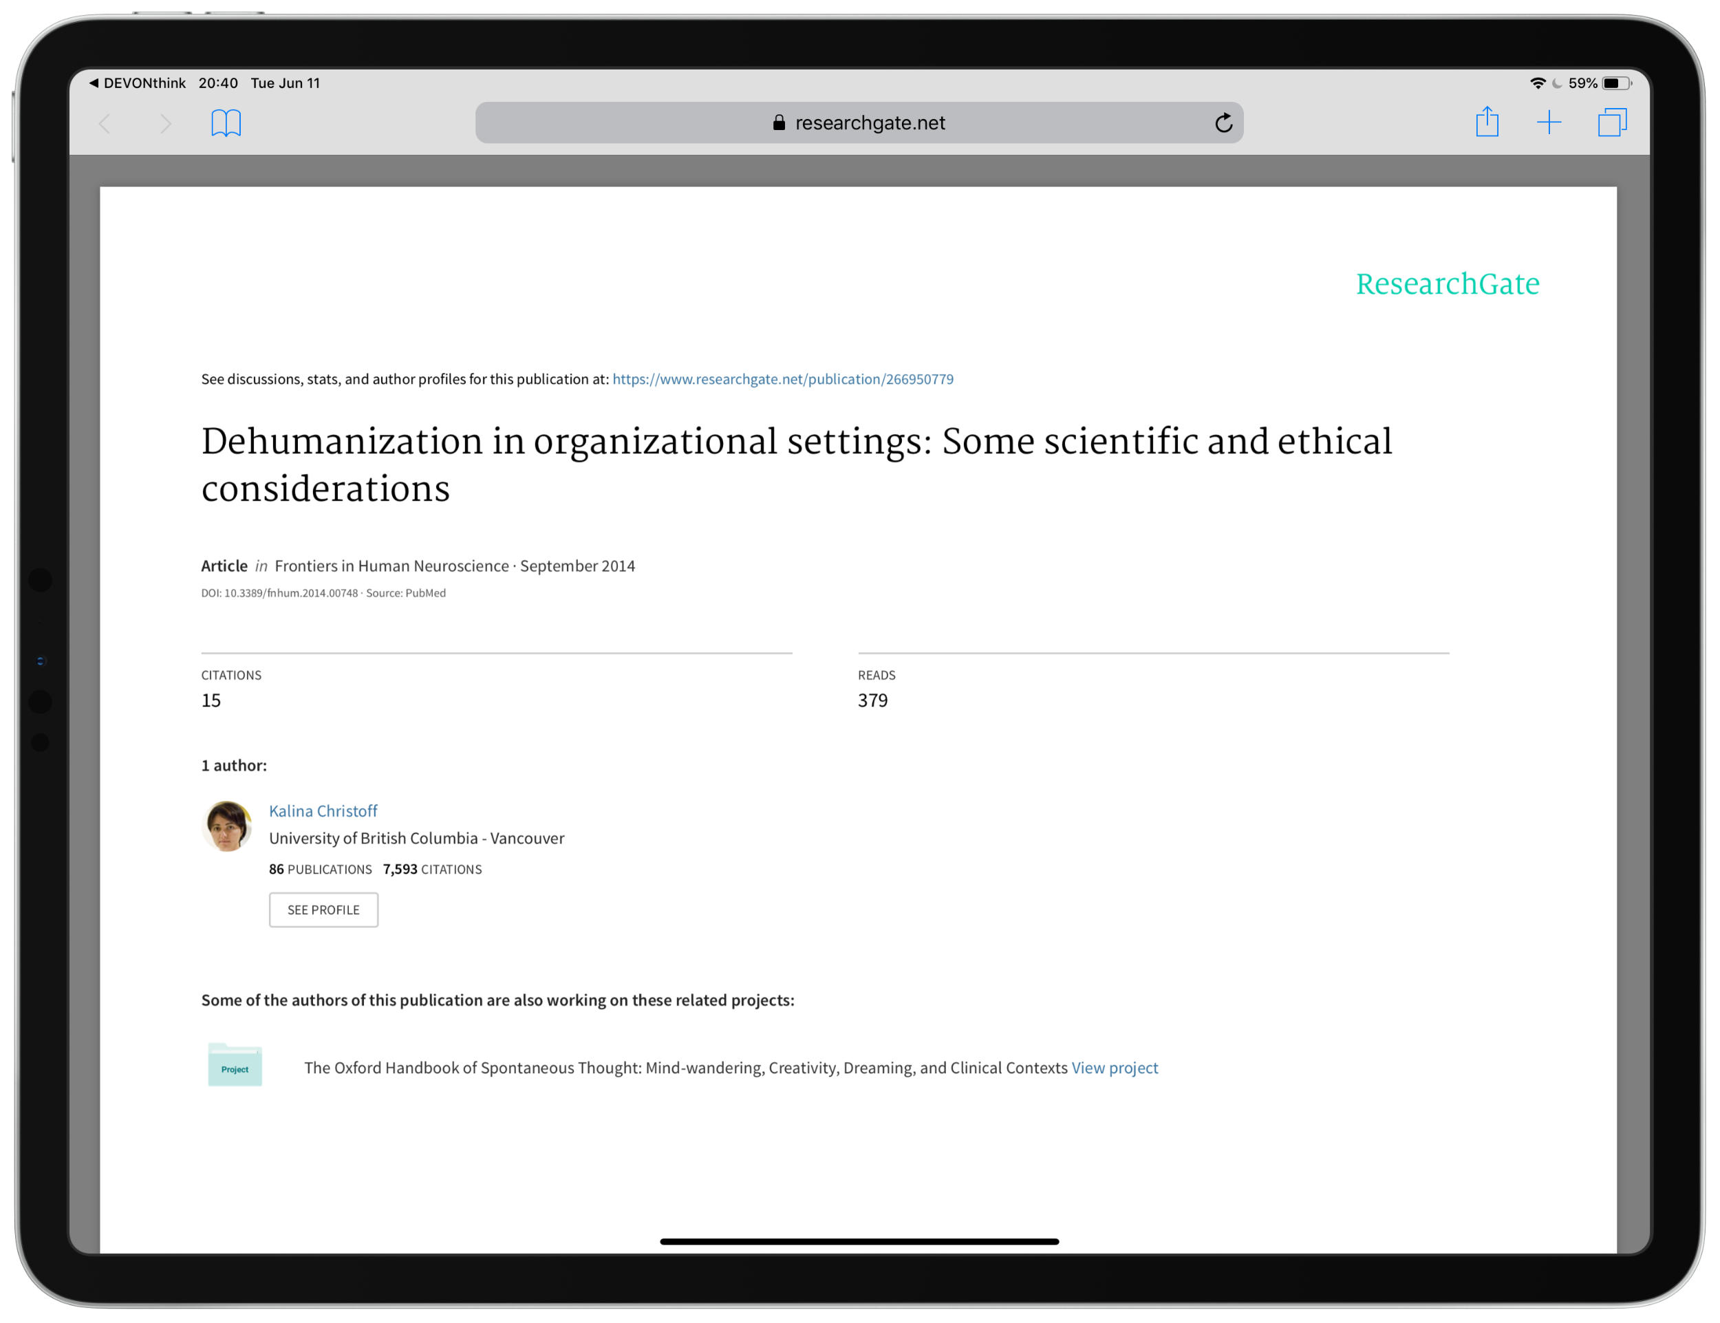Tap the home indicator bar
Screen dimensions: 1720x1323
[859, 1242]
